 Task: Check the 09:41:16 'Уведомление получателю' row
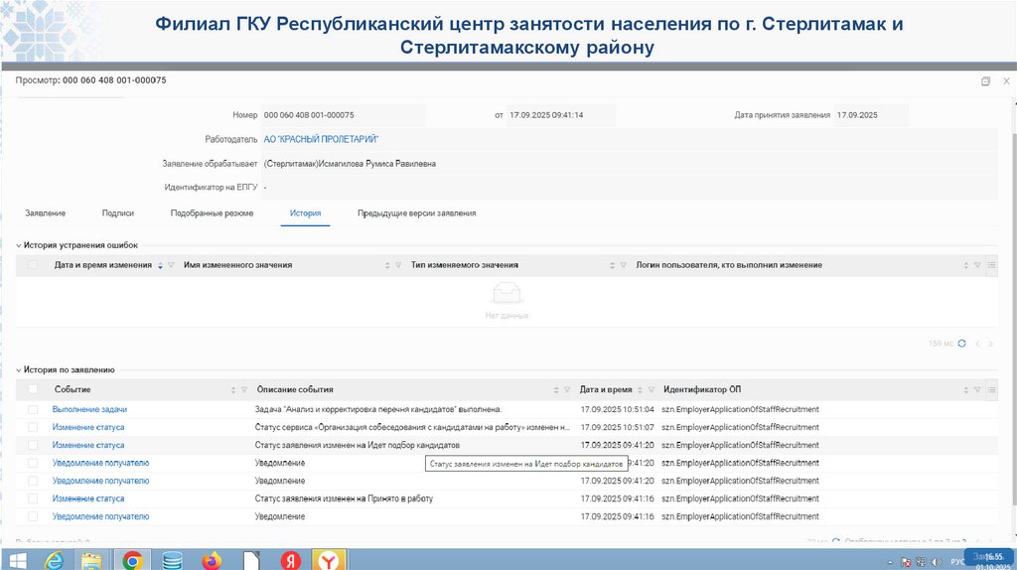click(33, 516)
